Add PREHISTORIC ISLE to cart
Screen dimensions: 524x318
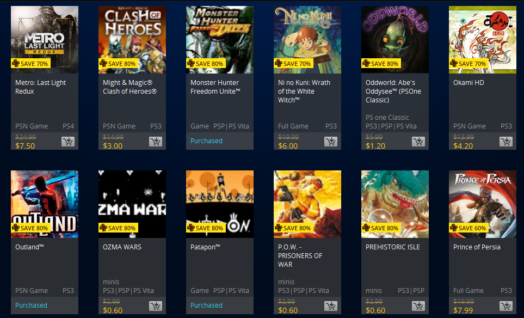click(418, 306)
